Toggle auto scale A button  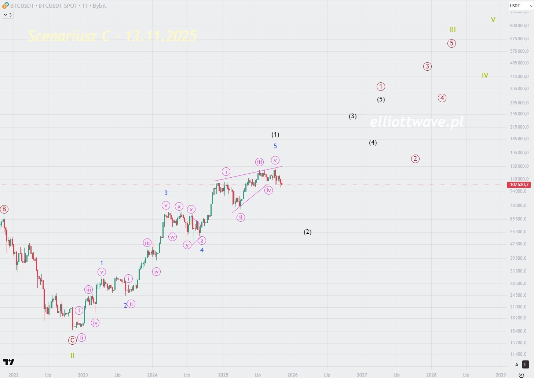(517, 364)
